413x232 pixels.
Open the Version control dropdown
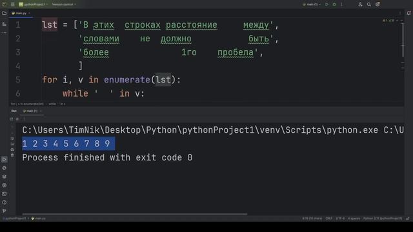[x=64, y=5]
